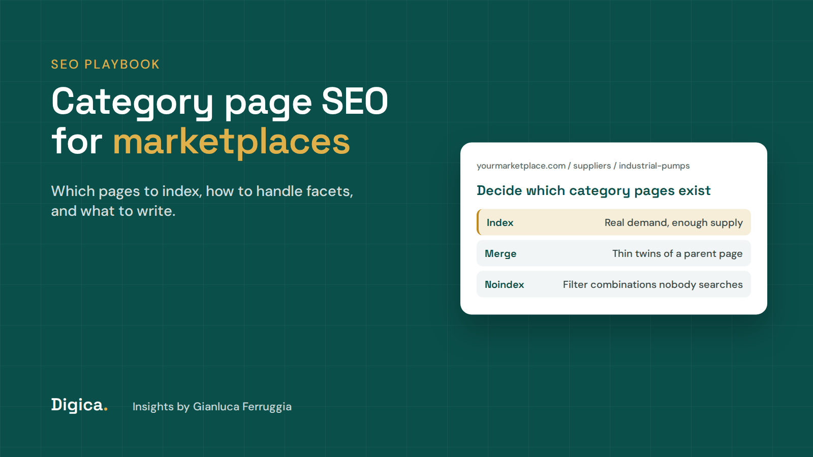The image size is (813, 457).
Task: Click the yourmarketplace.com breadcrumb URL
Action: click(x=583, y=166)
